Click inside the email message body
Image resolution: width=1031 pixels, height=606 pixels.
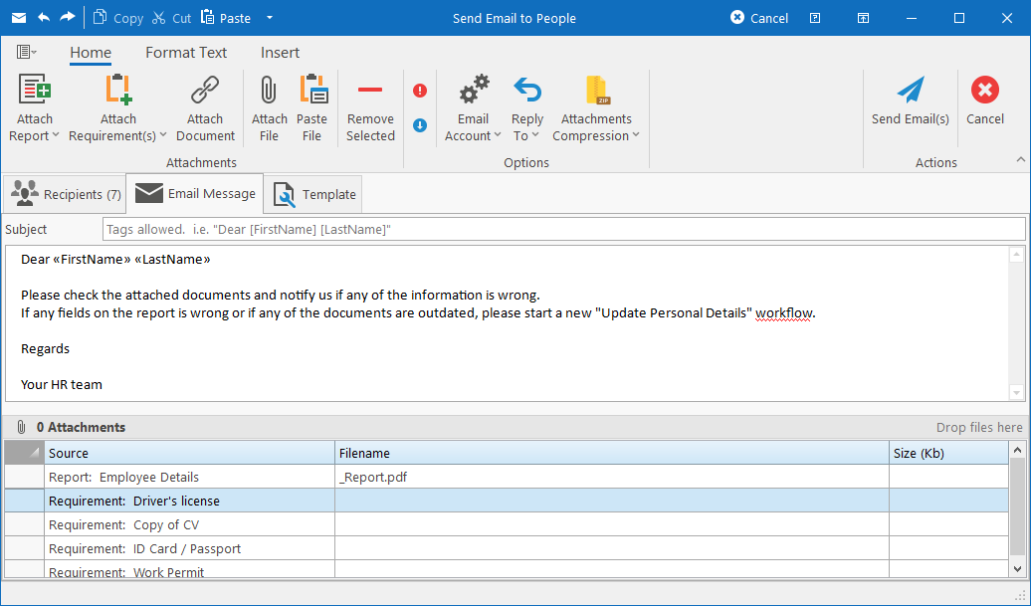point(507,322)
